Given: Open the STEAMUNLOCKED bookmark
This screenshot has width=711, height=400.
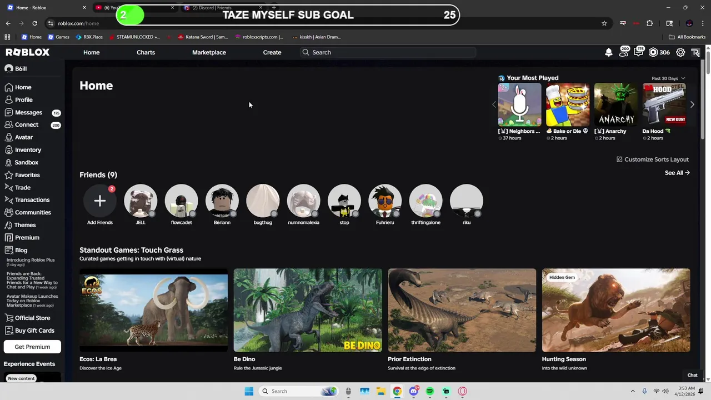Looking at the screenshot, I should pyautogui.click(x=134, y=37).
